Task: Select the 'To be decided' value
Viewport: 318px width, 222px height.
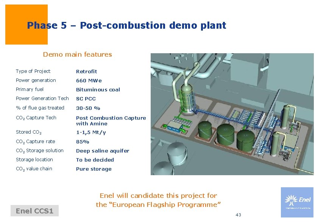Action: click(x=95, y=160)
